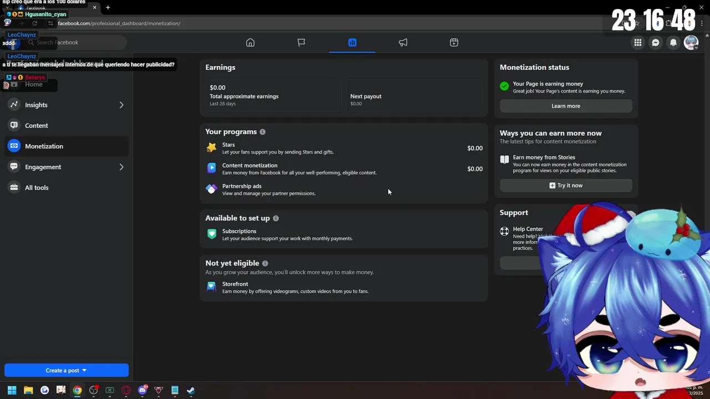
Task: Open the Content monetization program row
Action: [344, 168]
